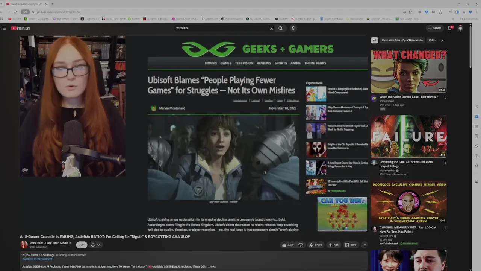Open the YouTube bookmark in bookmarks bar
Image resolution: width=481 pixels, height=271 pixels.
click(15, 19)
